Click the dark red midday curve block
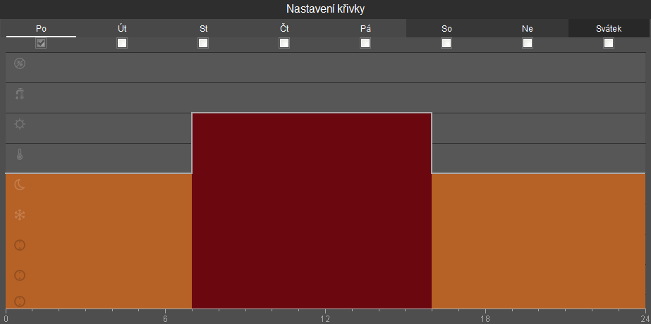 (312, 211)
